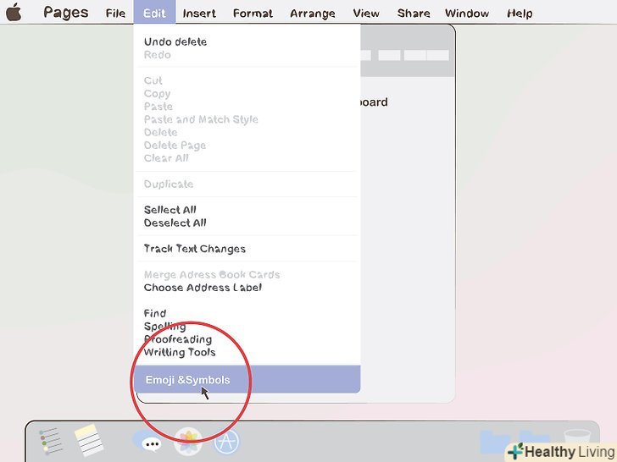Close the open Edit menu
The image size is (617, 462).
[154, 13]
